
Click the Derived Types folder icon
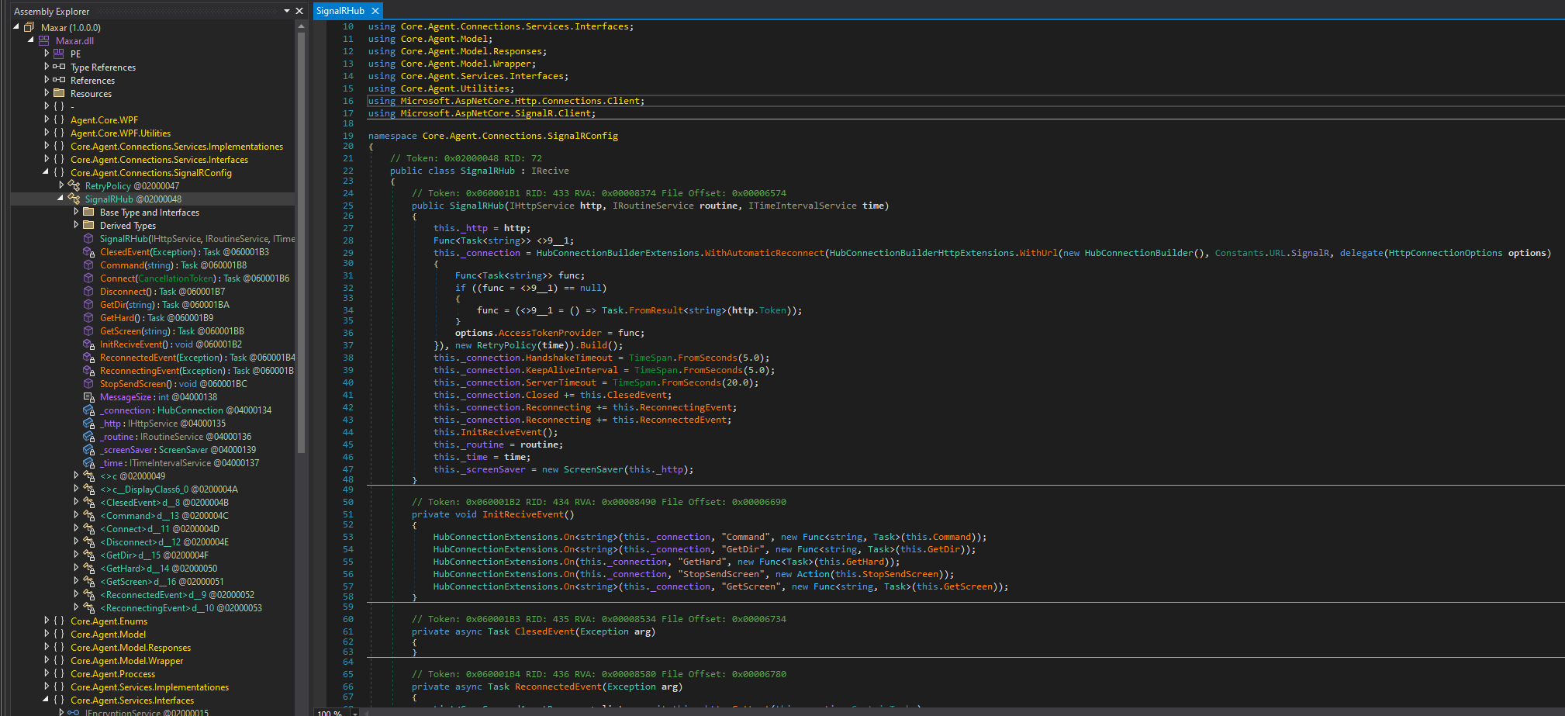point(89,225)
